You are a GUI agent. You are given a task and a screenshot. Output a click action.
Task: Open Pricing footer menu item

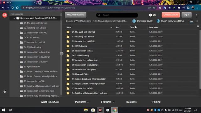click(156, 102)
